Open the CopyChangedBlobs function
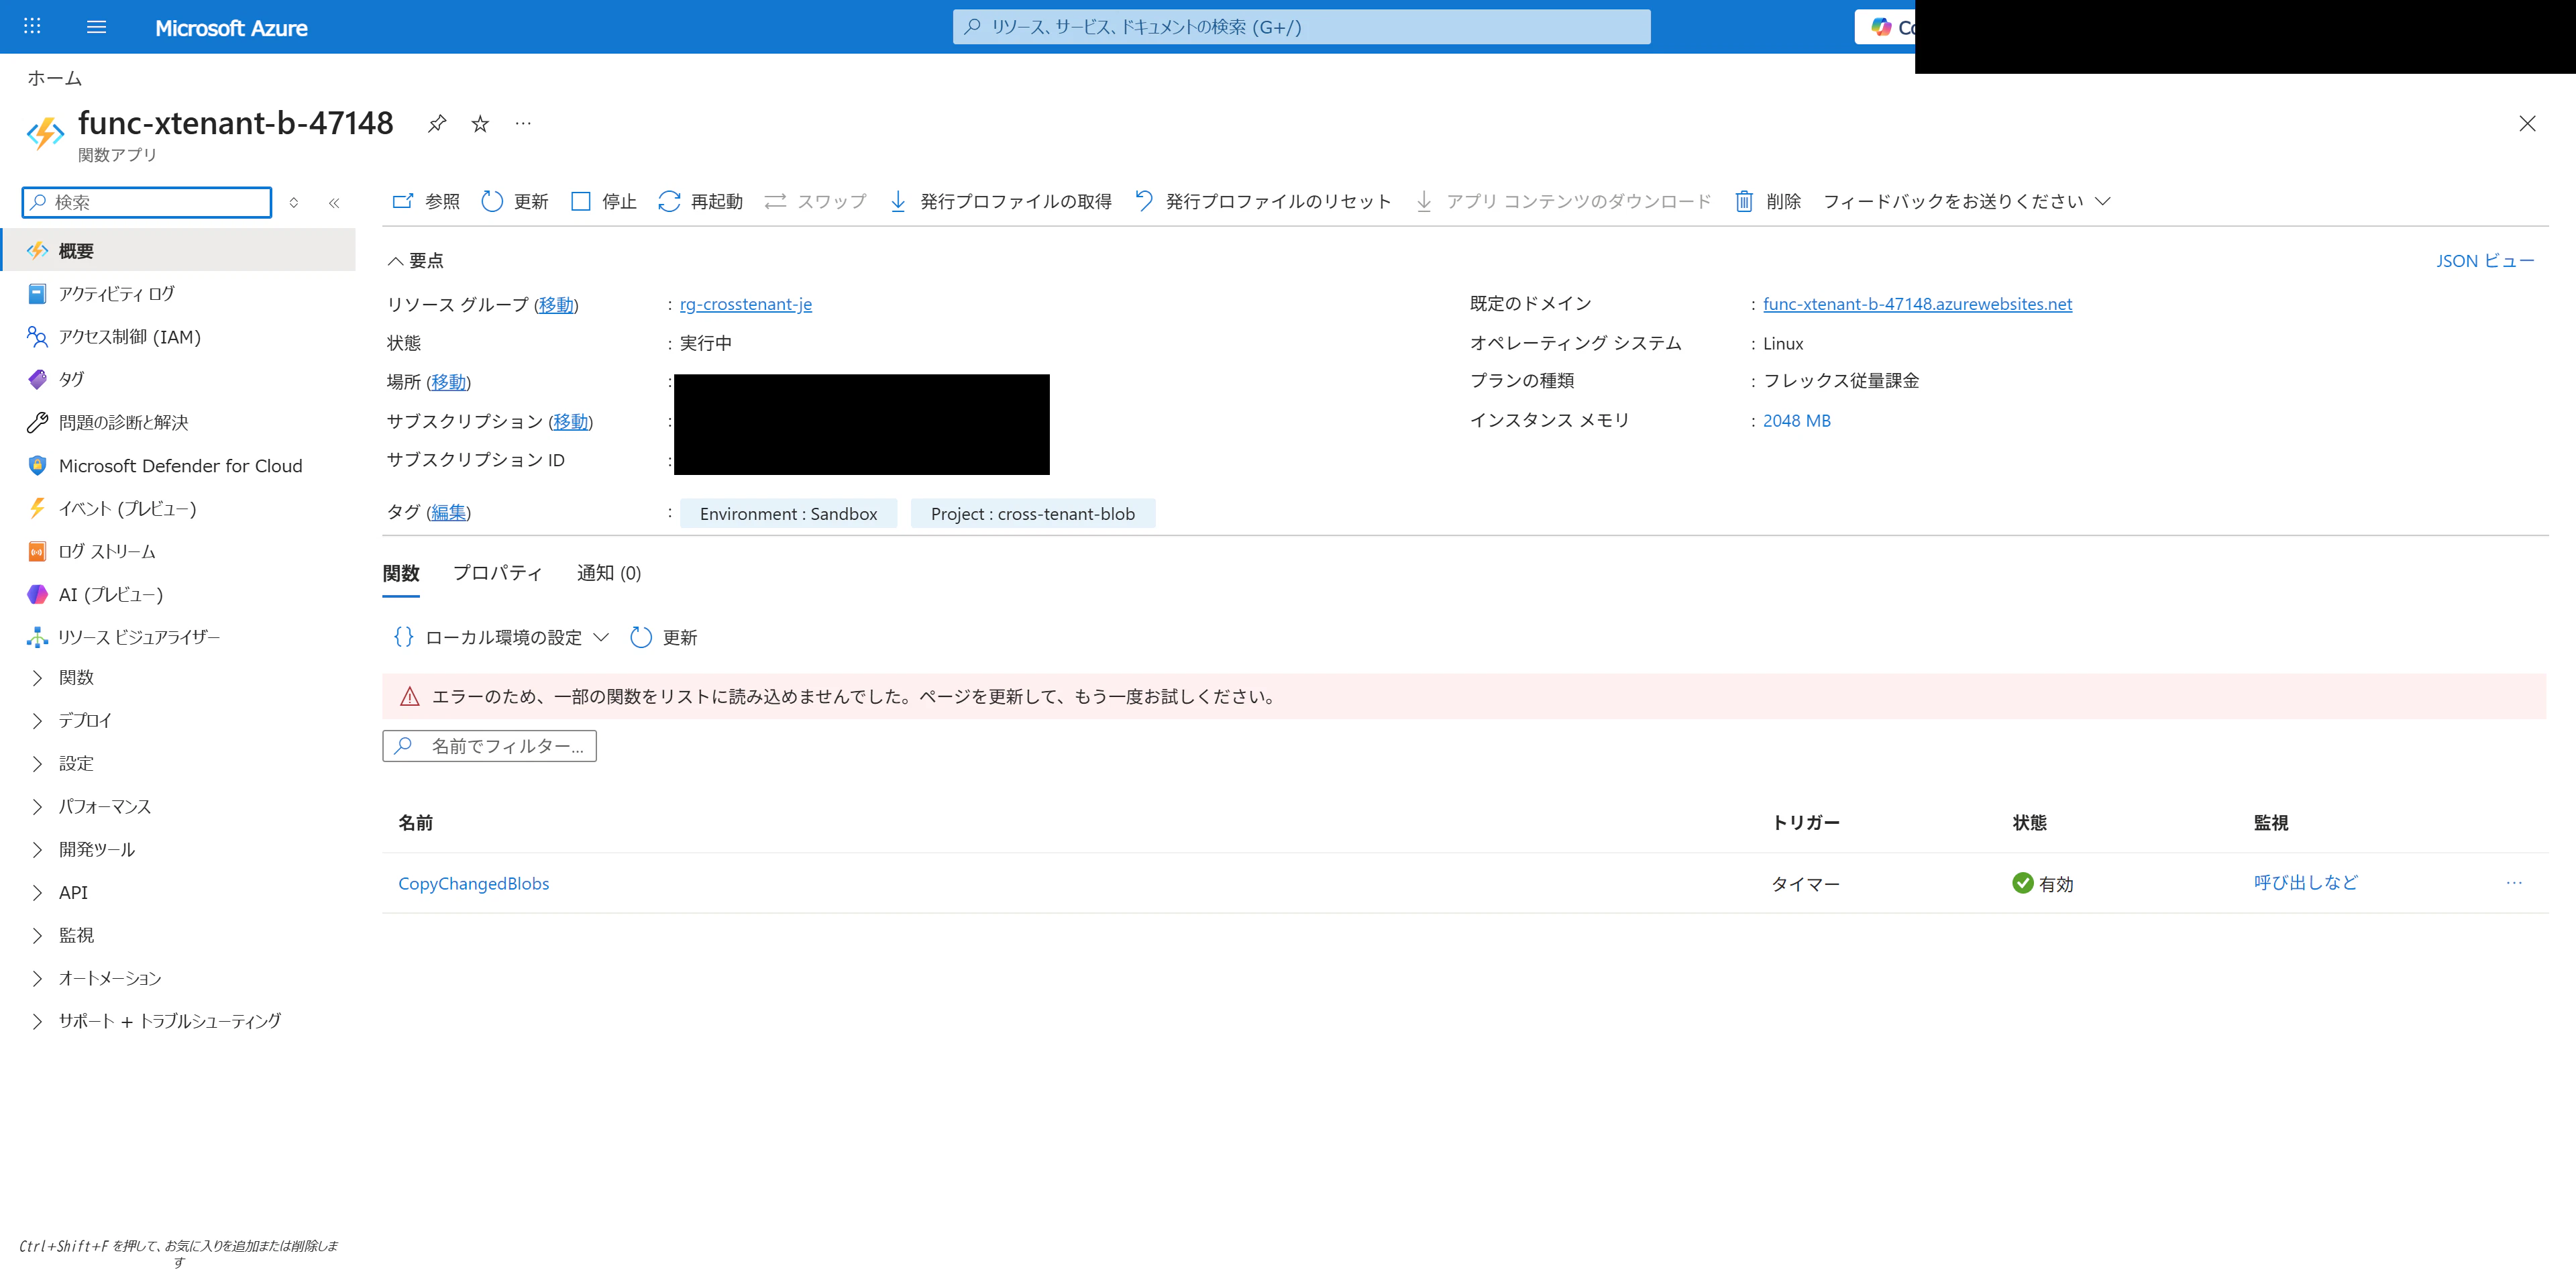 click(x=474, y=883)
